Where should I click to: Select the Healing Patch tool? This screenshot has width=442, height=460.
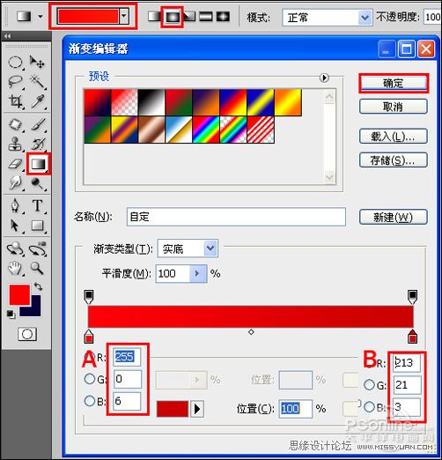(15, 124)
